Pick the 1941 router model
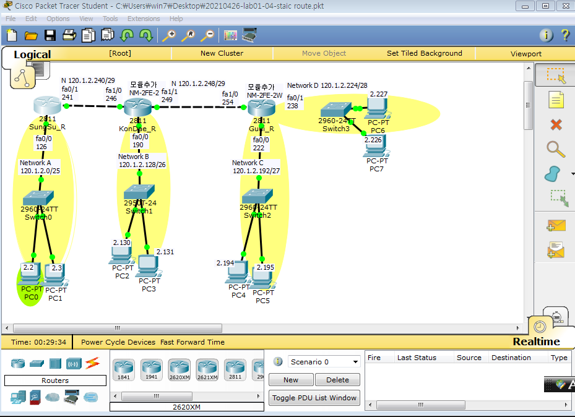The height and width of the screenshot is (417, 575). pos(152,369)
